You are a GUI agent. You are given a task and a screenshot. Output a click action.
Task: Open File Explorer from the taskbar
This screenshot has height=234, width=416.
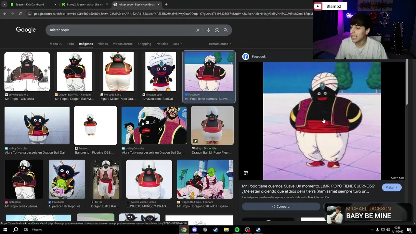pos(226,229)
